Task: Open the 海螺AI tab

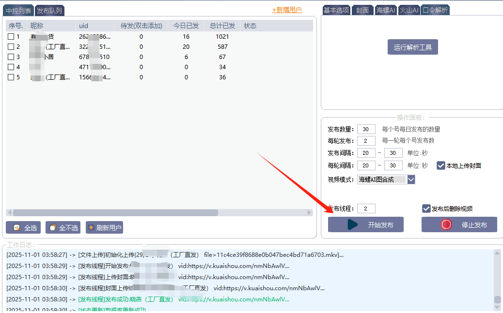Action: coord(386,10)
